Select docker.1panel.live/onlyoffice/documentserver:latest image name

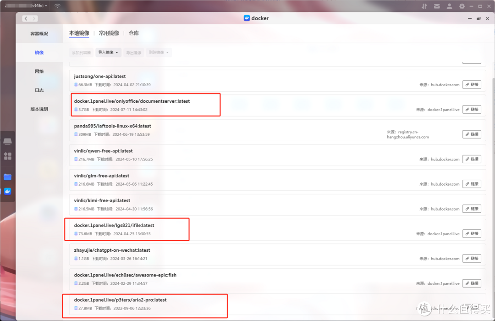coord(132,101)
